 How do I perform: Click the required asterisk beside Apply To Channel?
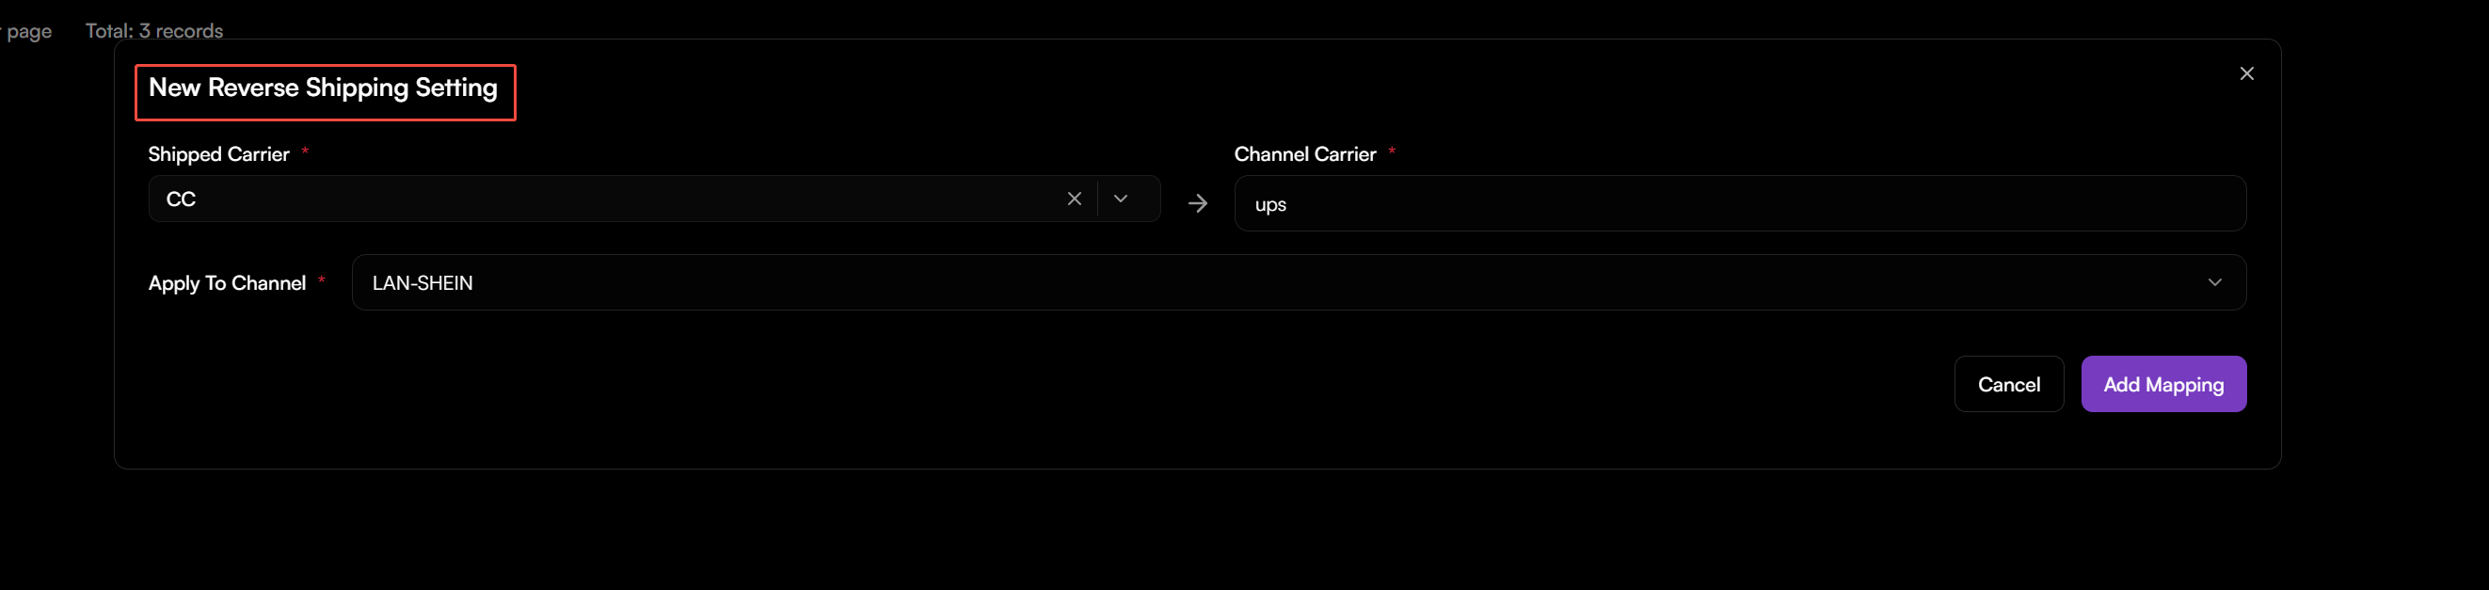pyautogui.click(x=322, y=280)
